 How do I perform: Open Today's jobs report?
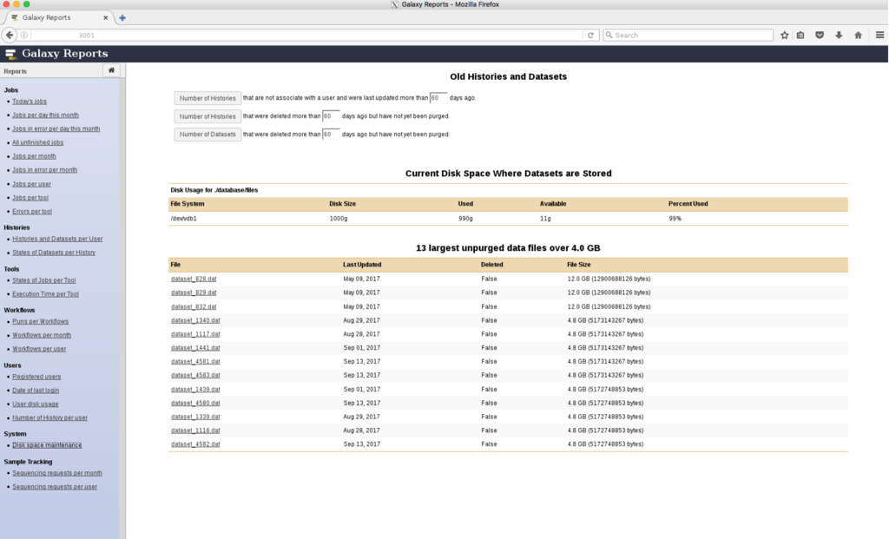pos(30,102)
